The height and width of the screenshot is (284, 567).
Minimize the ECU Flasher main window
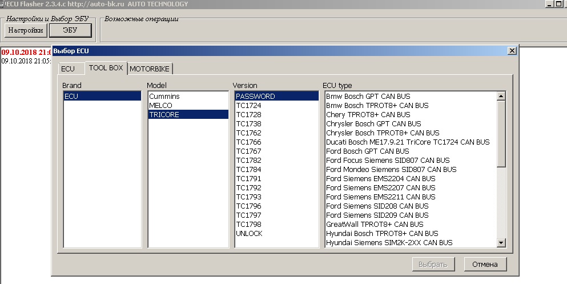click(x=550, y=4)
